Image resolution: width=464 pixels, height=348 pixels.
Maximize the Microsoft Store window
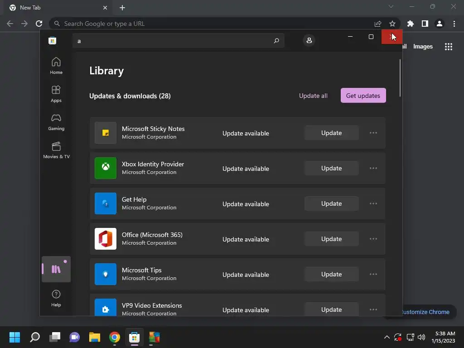(x=371, y=37)
